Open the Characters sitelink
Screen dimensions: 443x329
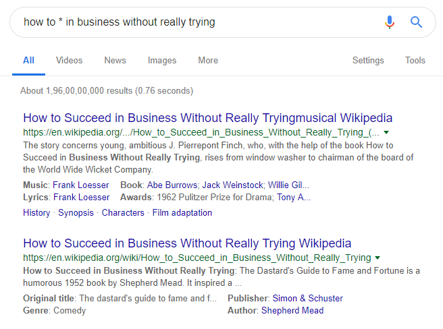coord(123,212)
